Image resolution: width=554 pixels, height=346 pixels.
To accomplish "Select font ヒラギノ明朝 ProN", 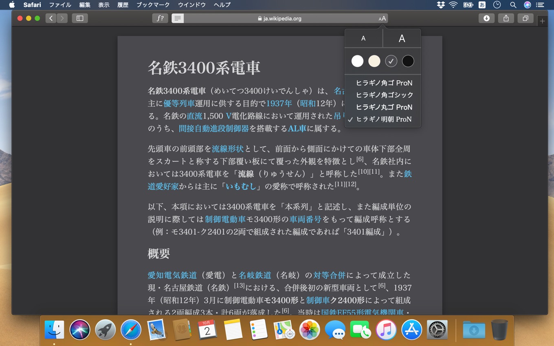I will 383,119.
